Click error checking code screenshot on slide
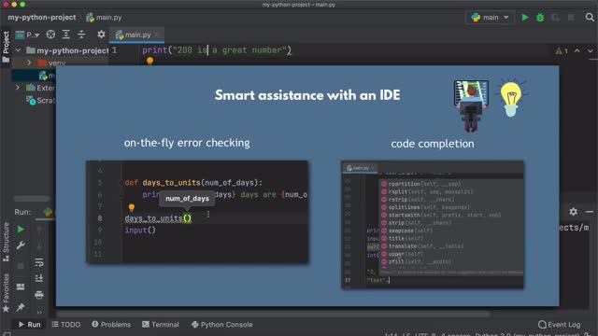This screenshot has height=336, width=598. click(x=197, y=212)
